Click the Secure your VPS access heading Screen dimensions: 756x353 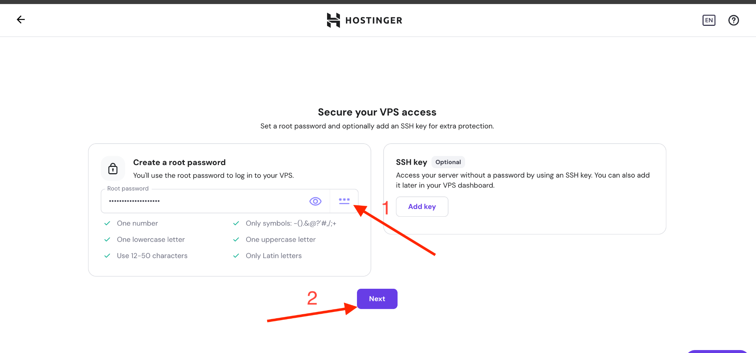coord(377,112)
